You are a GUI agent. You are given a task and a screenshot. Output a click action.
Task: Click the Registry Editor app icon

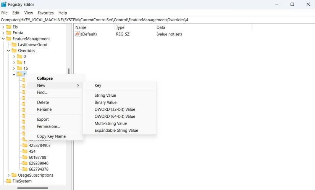(4, 5)
